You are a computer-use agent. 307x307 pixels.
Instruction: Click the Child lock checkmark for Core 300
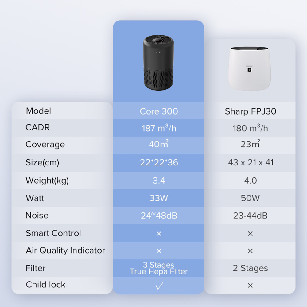159,286
